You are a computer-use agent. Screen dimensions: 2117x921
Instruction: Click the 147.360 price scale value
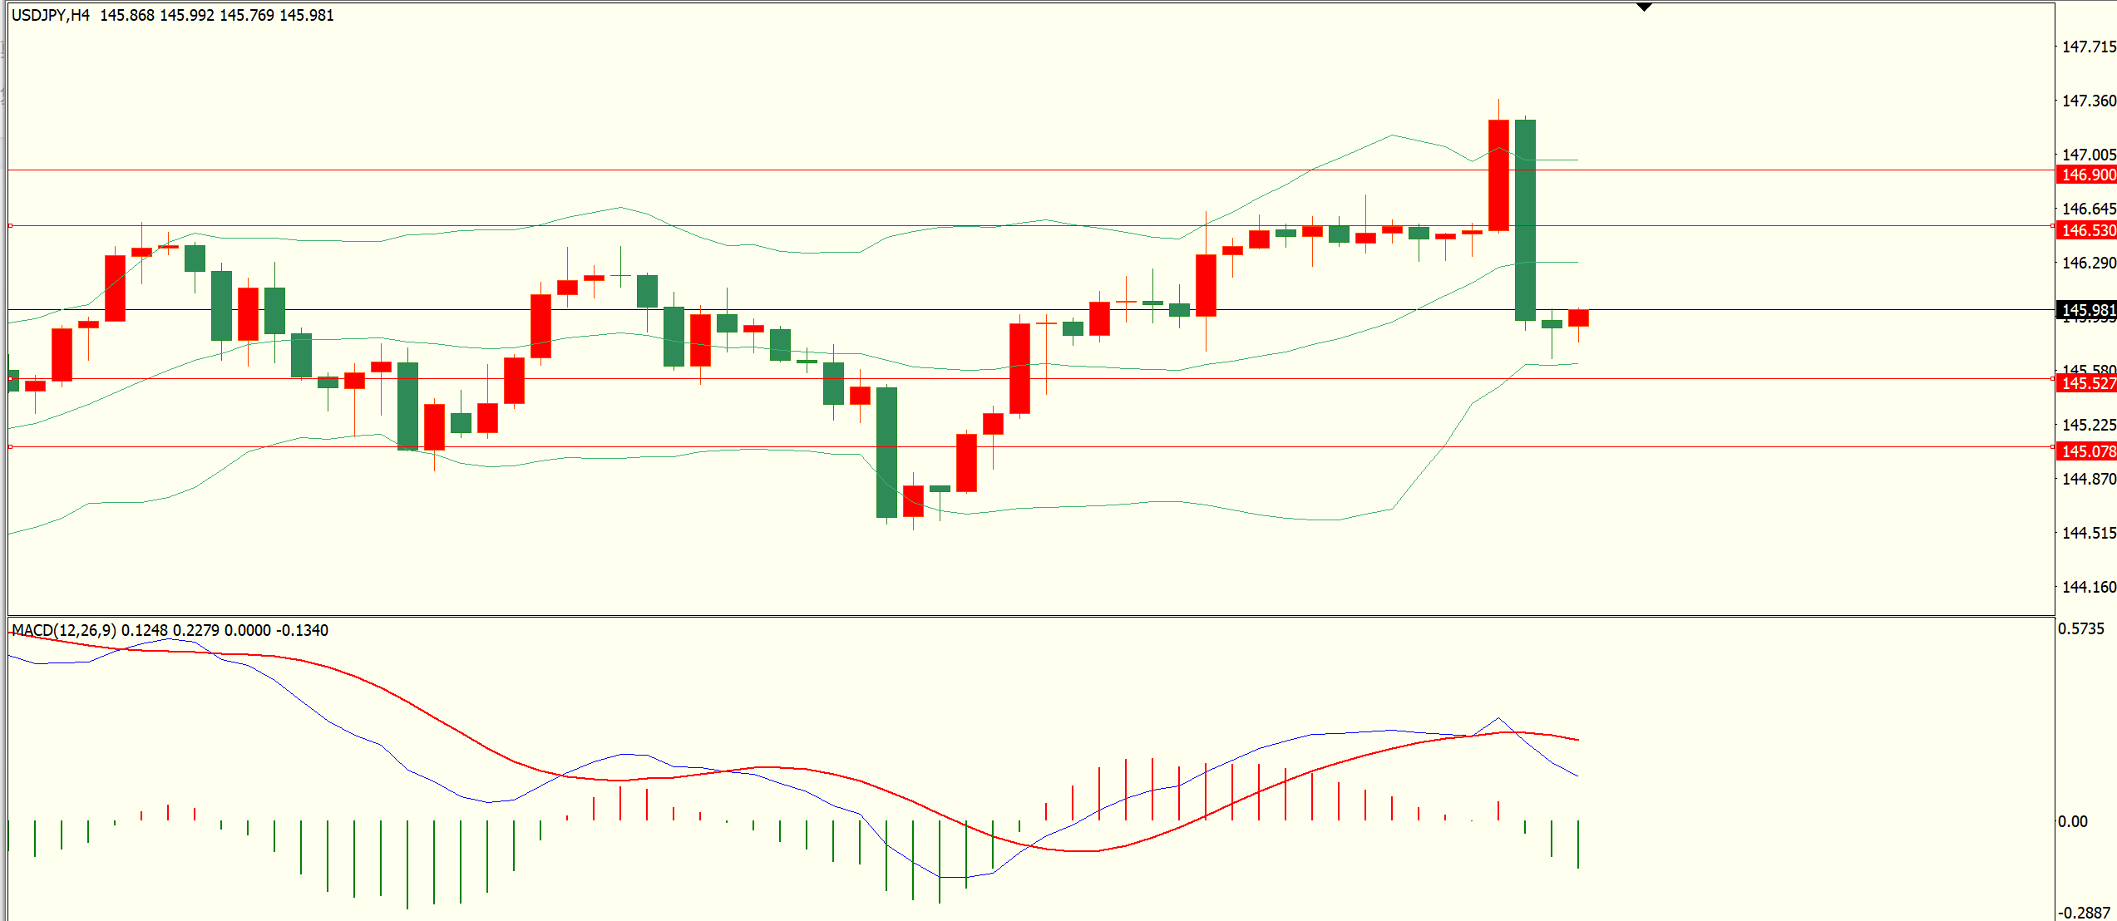[2089, 101]
